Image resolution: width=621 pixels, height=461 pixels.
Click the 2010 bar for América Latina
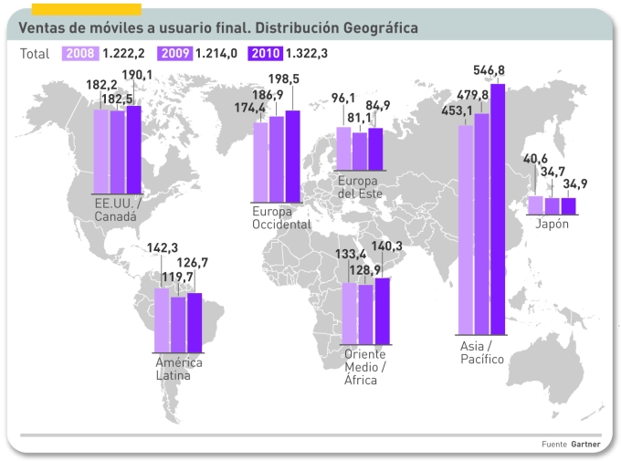(x=195, y=323)
